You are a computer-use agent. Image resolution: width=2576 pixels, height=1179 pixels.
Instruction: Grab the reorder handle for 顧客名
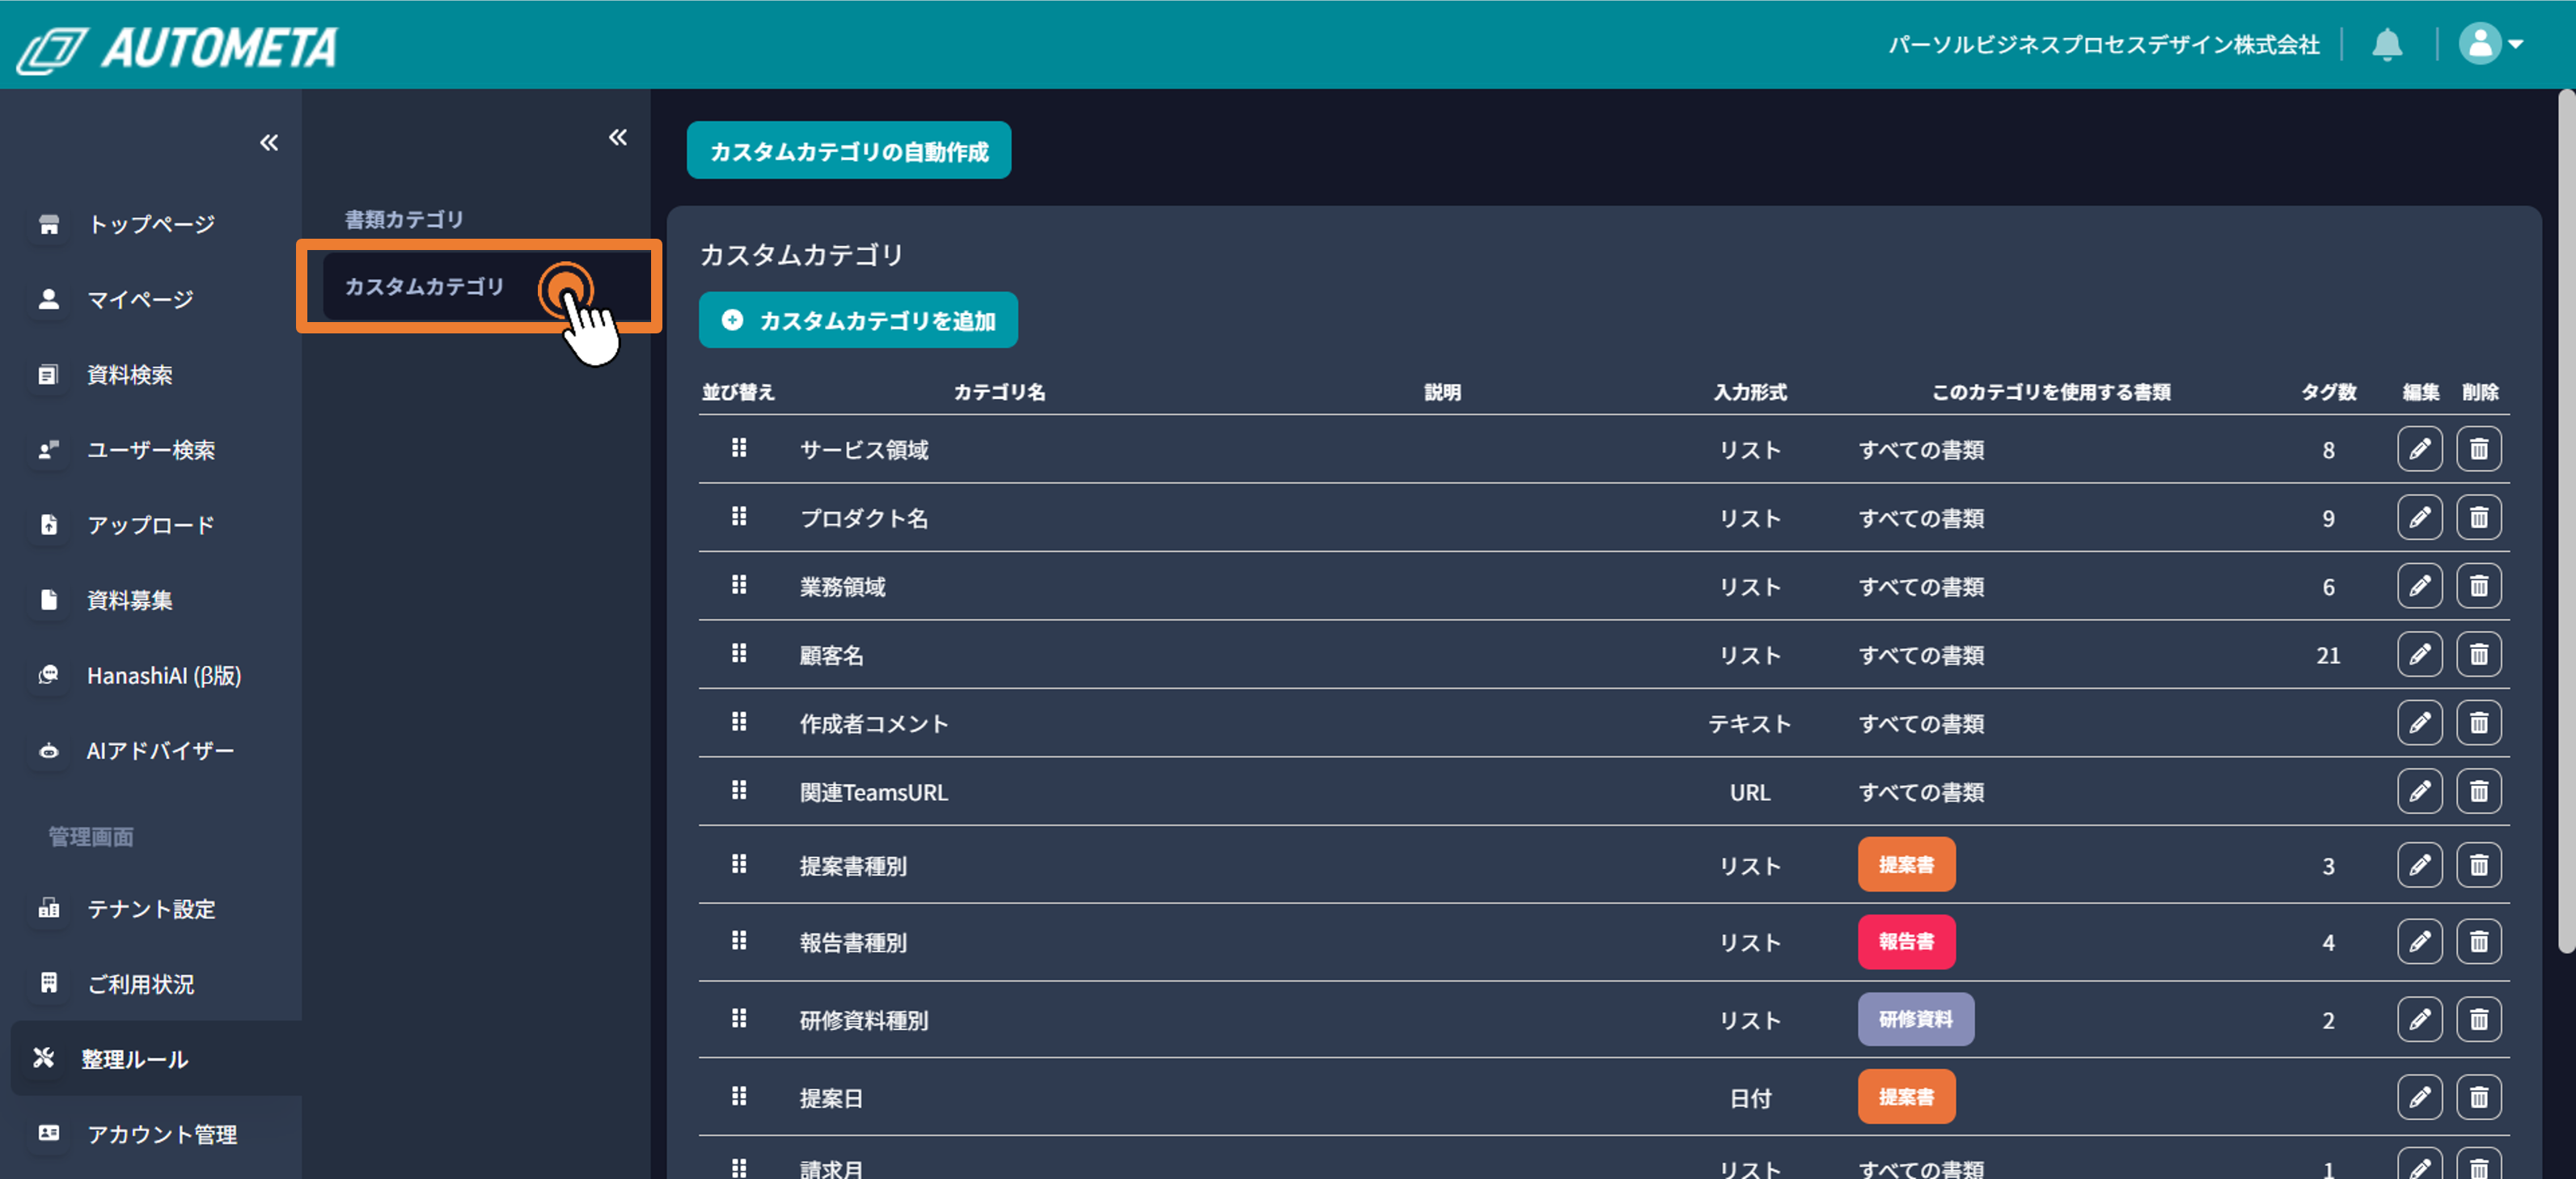click(x=739, y=652)
